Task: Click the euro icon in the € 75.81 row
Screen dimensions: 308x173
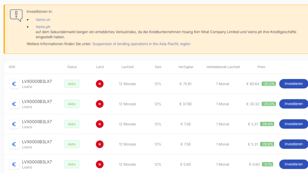Action: (14, 84)
